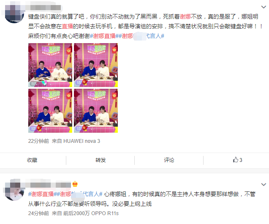Expand the first post's chevron menu

[264, 7]
